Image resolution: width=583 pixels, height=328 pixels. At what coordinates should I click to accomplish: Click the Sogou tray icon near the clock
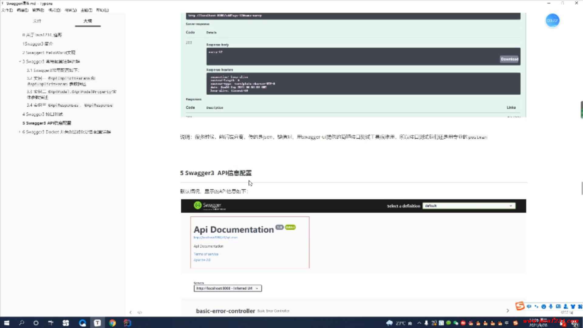click(x=515, y=323)
